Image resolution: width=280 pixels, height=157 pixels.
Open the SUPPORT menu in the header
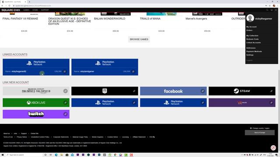pos(45,10)
